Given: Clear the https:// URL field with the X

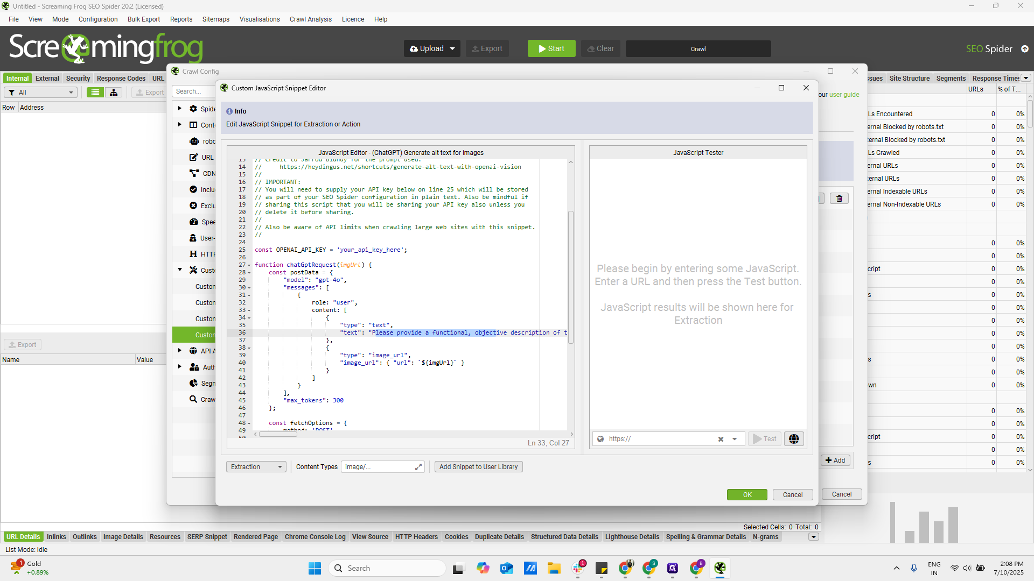Looking at the screenshot, I should [x=720, y=438].
